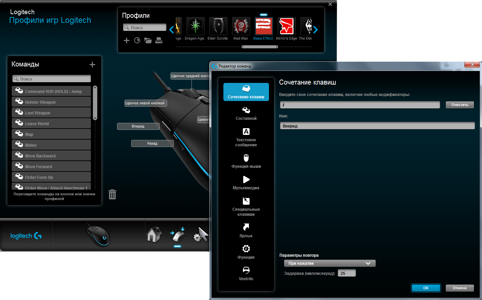Switch to Мультимедиа command type

click(246, 183)
